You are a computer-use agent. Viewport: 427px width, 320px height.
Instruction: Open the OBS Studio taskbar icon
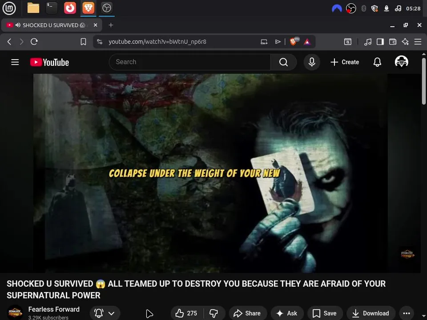coord(106,8)
